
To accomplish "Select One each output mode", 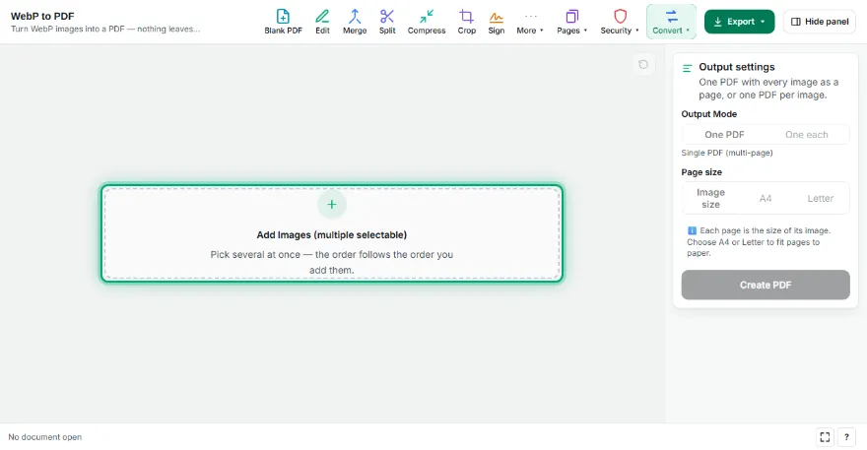I will pyautogui.click(x=807, y=134).
